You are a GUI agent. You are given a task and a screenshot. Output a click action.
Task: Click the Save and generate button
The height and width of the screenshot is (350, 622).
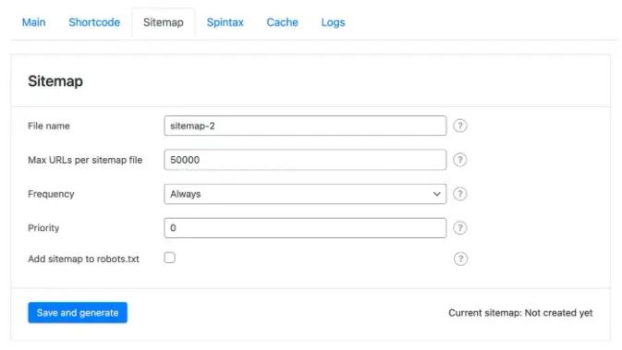78,313
